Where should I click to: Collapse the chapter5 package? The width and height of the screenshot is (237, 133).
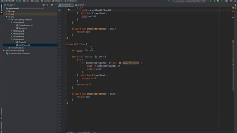point(11,39)
